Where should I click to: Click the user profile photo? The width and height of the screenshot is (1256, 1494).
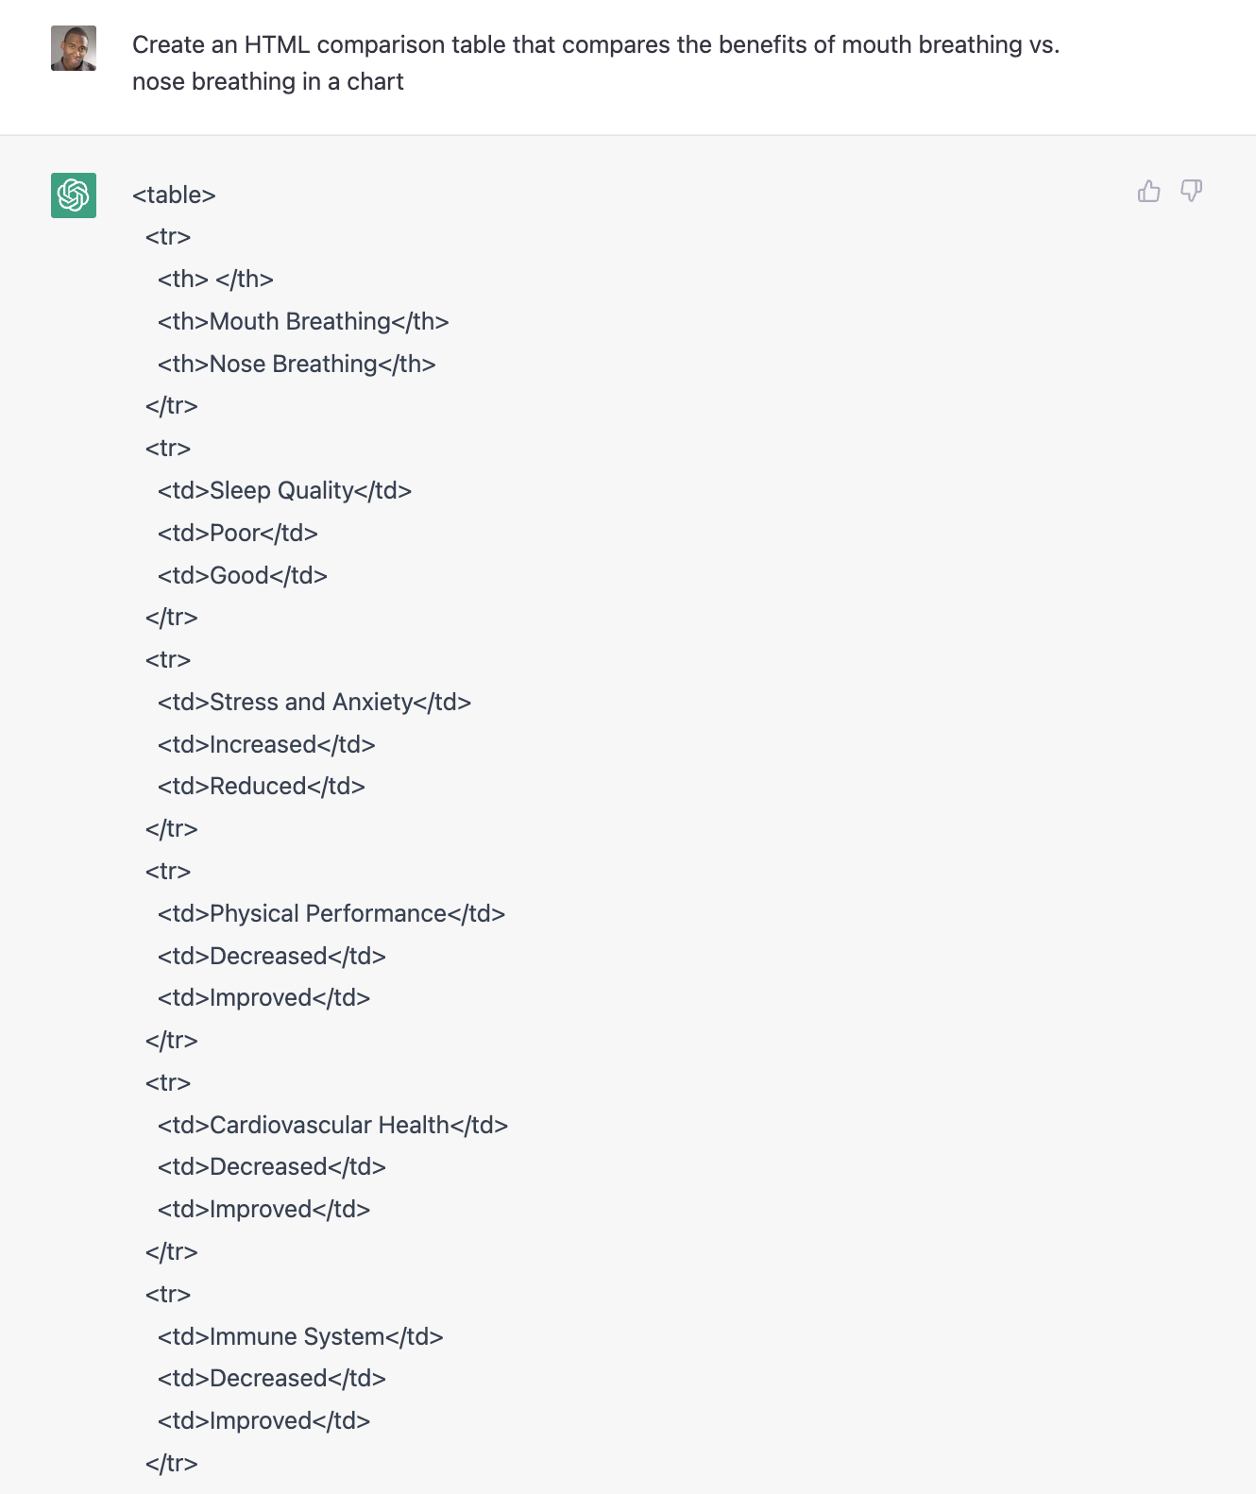tap(74, 48)
